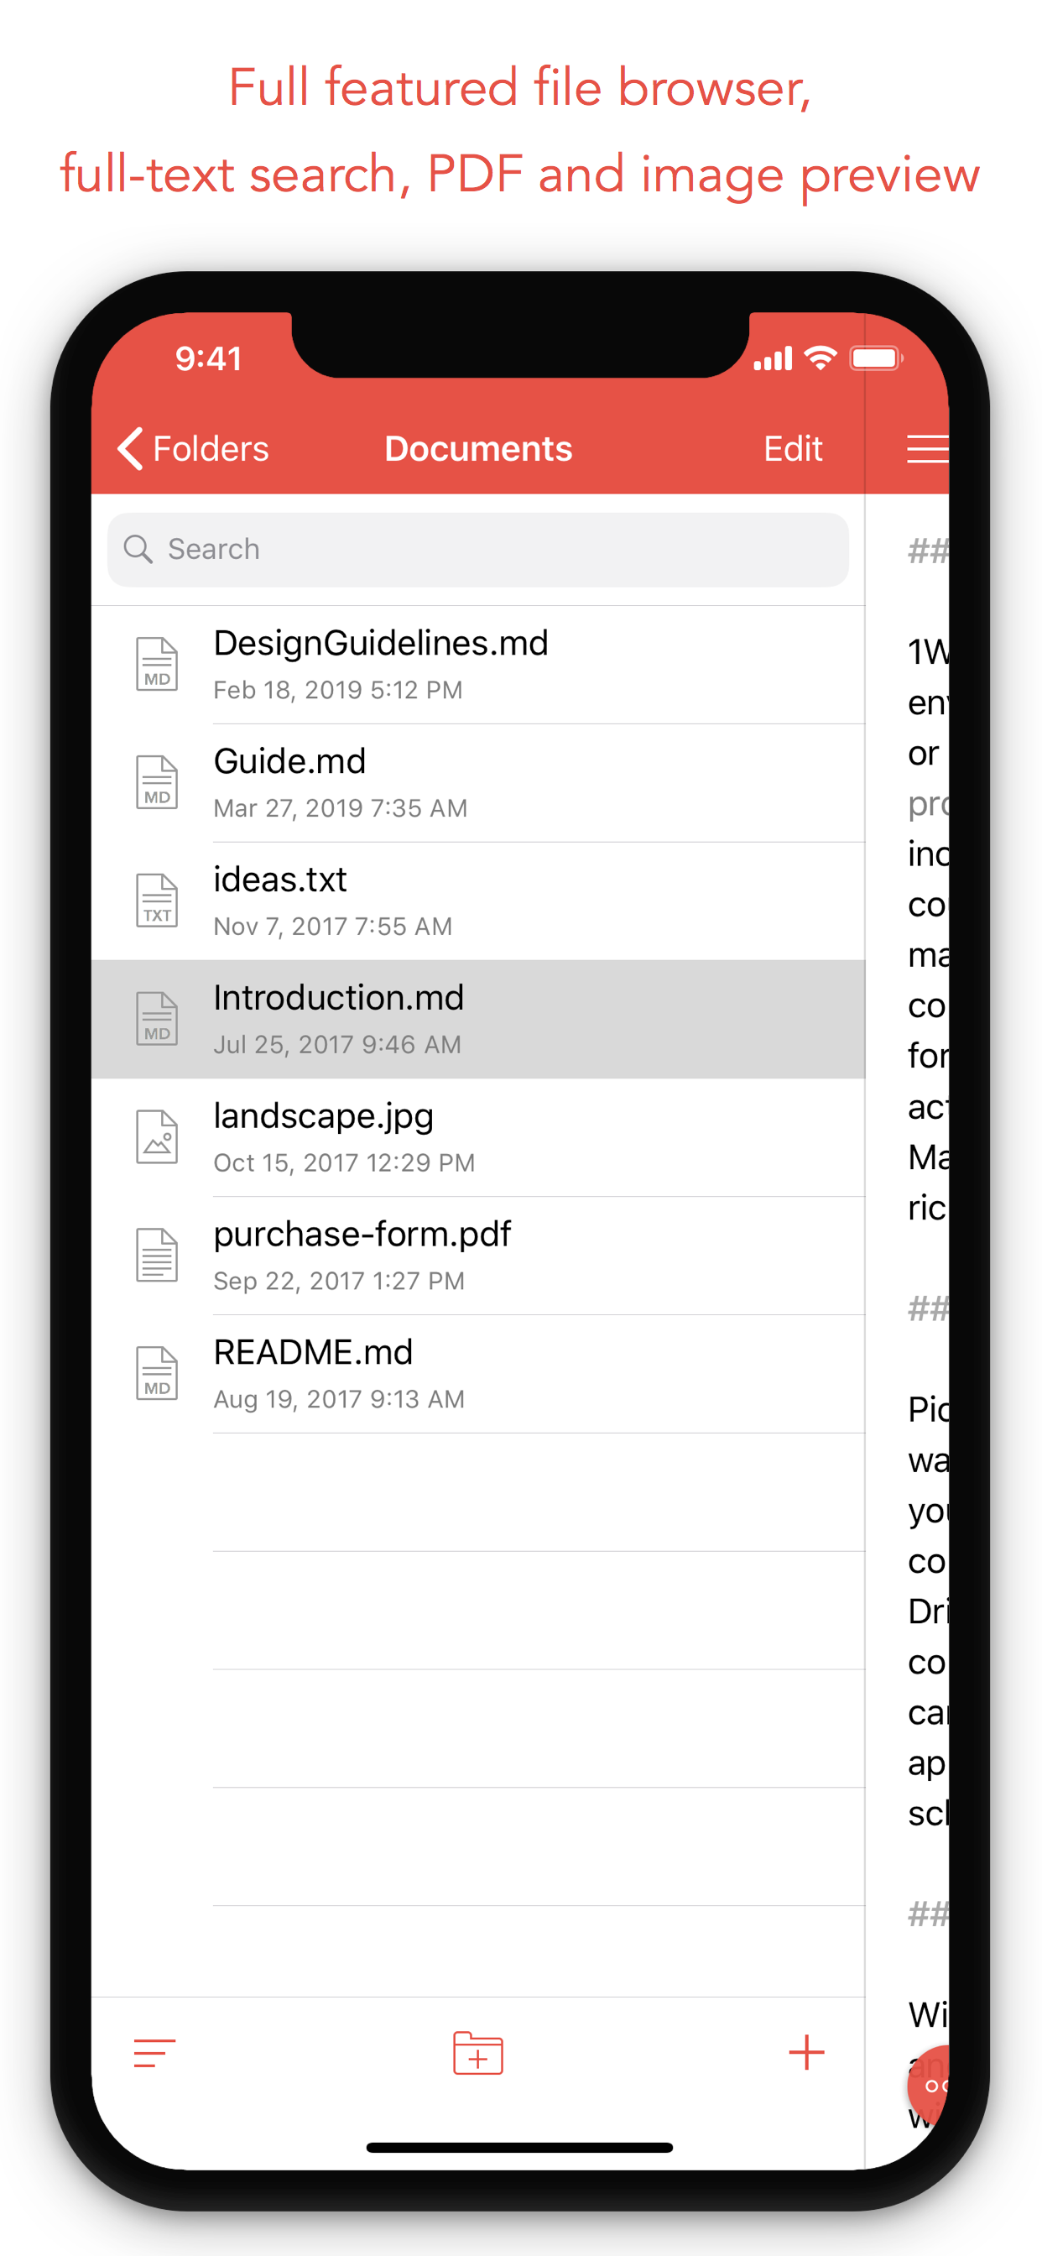
Task: Tap the landscape.jpg image icon
Action: pos(157,1136)
